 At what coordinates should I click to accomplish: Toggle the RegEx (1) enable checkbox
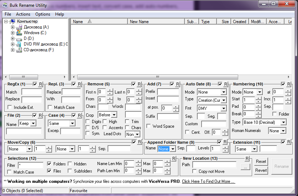pos(35,84)
